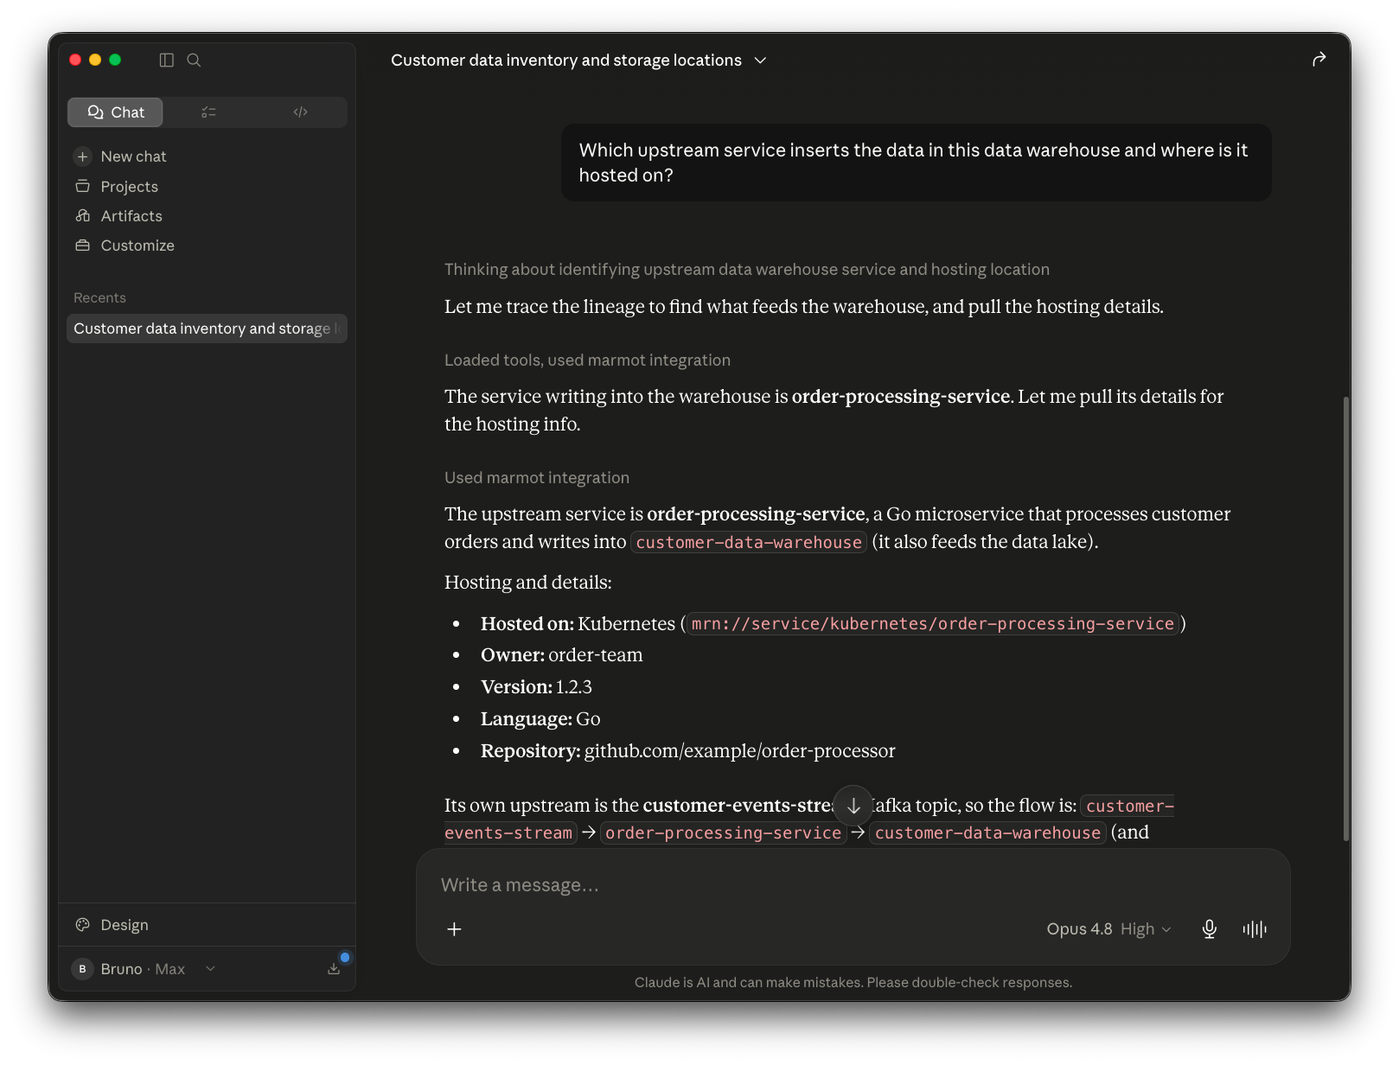Click the 'Hosting and details:' line
Viewport: 1399px width, 1065px height.
tap(528, 583)
